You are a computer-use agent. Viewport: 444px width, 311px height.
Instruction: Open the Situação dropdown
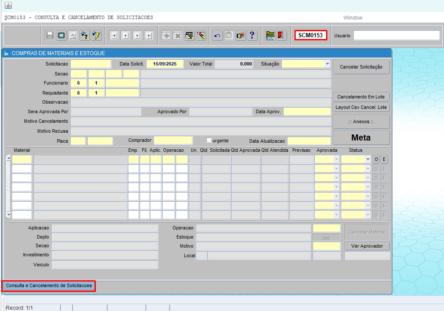tap(327, 64)
